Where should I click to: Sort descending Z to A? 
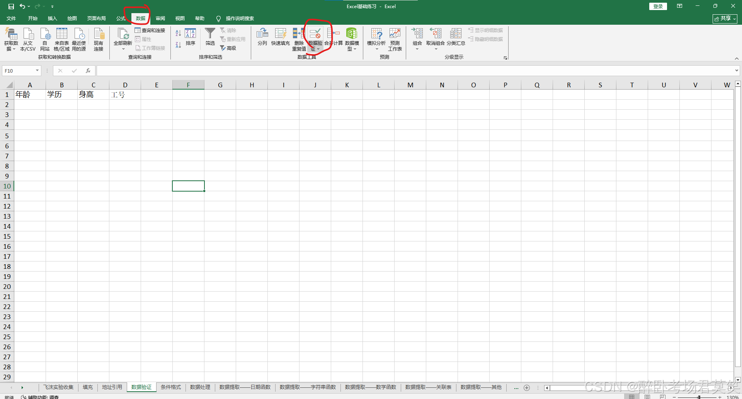point(178,45)
